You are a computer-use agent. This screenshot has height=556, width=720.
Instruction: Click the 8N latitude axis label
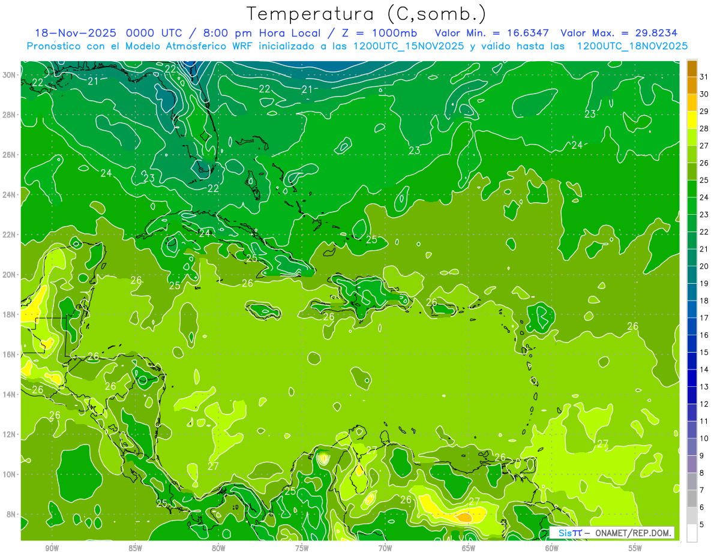[11, 514]
